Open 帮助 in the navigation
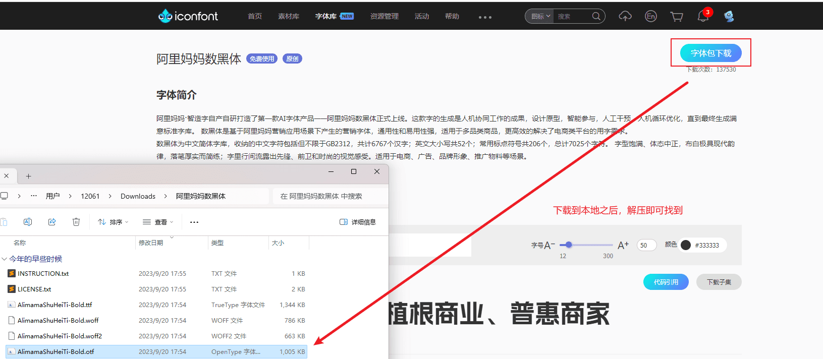This screenshot has width=823, height=359. coord(452,16)
